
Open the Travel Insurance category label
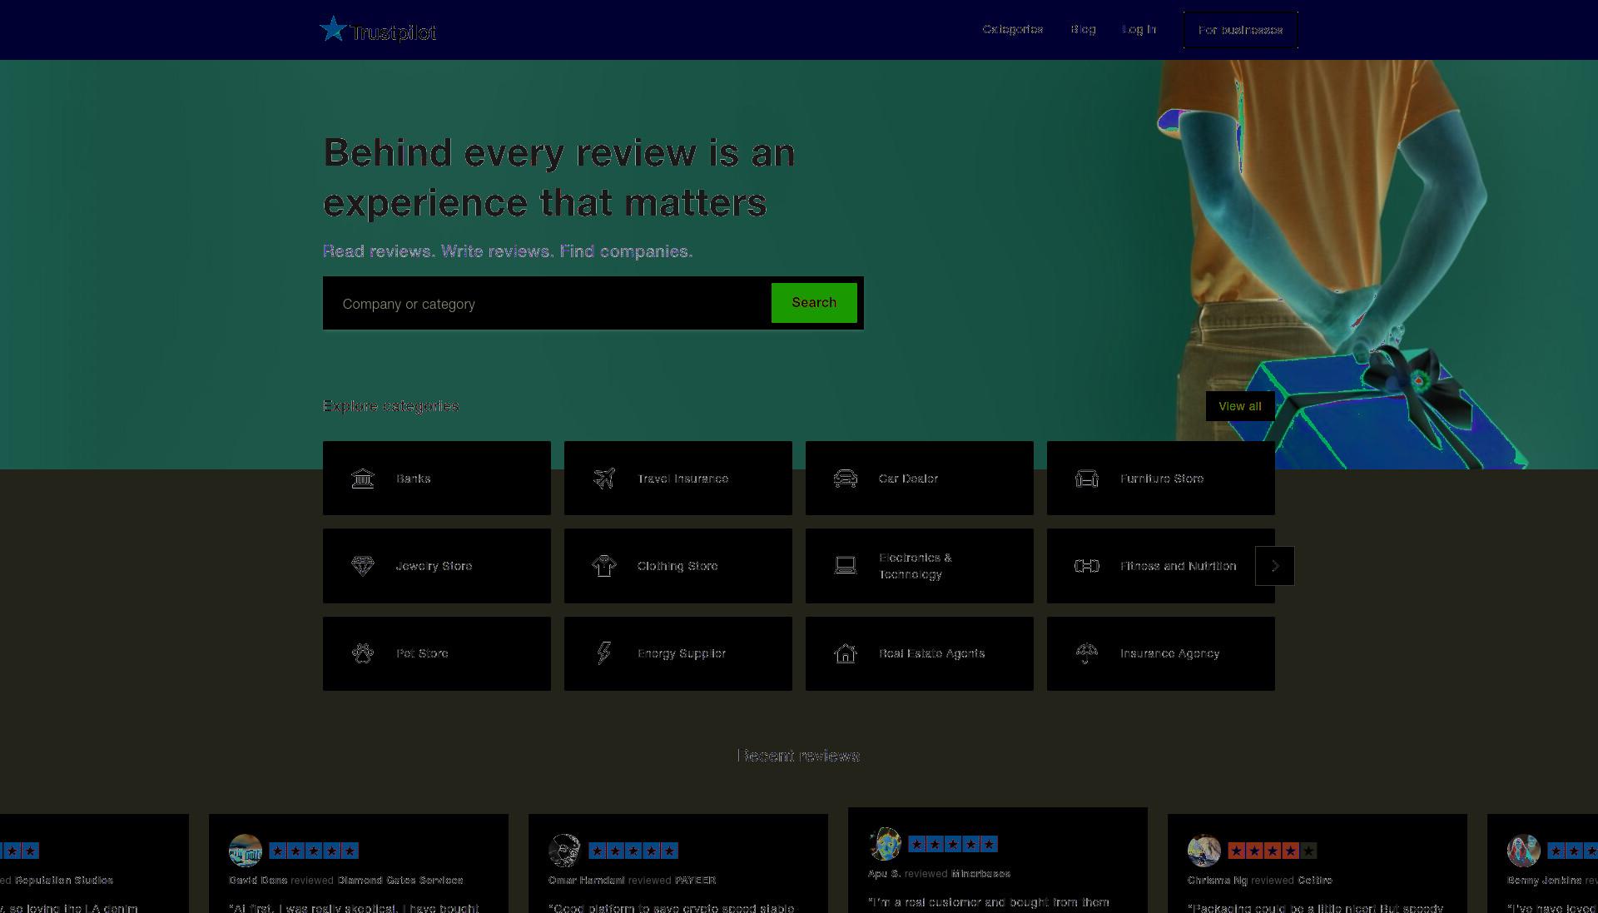pyautogui.click(x=682, y=479)
